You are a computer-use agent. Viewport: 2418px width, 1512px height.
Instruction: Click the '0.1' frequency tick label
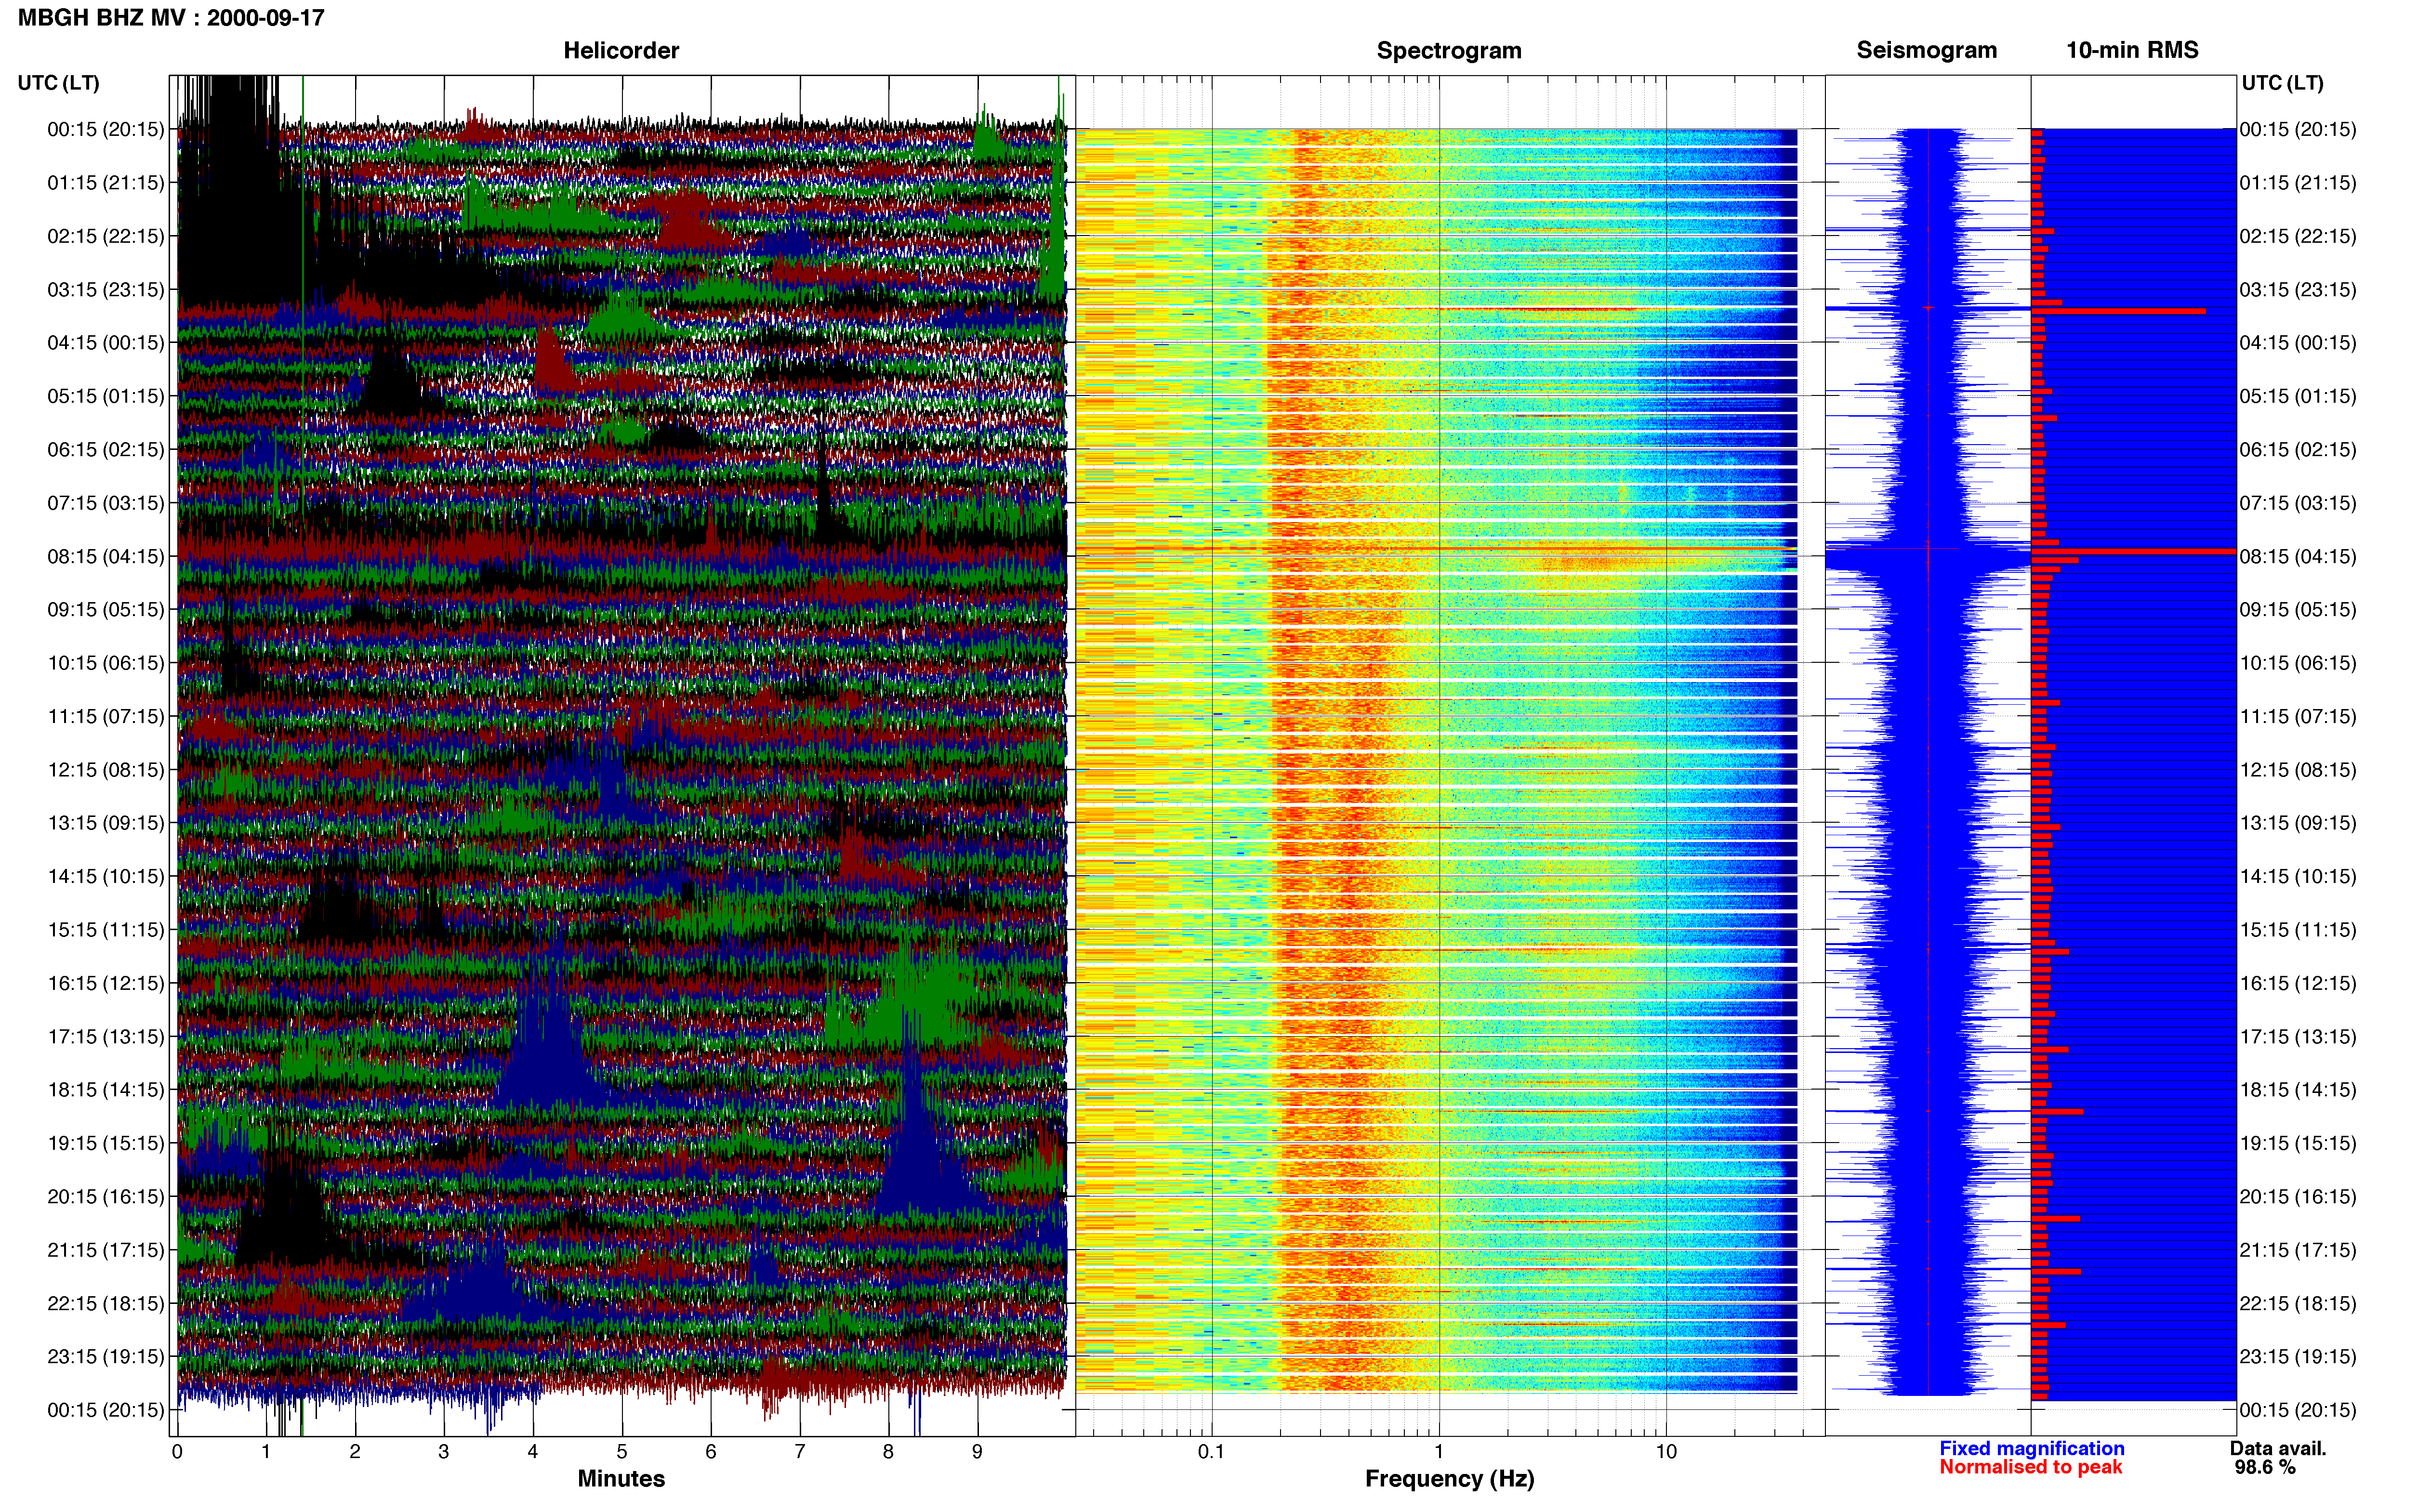tap(1211, 1451)
